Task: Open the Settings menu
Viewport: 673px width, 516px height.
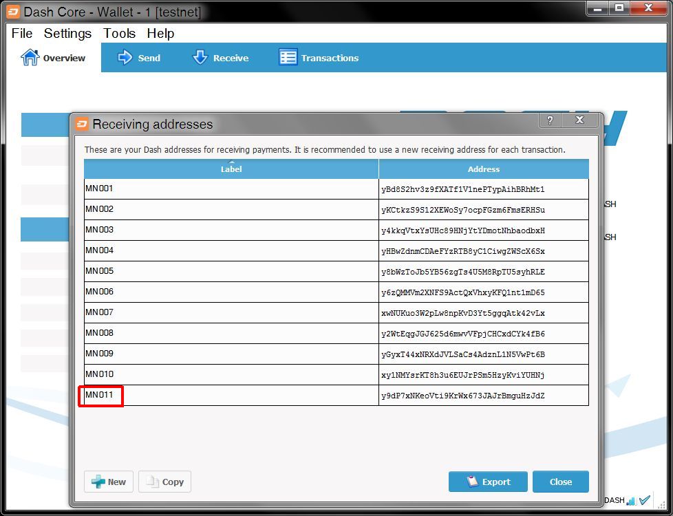Action: point(67,33)
